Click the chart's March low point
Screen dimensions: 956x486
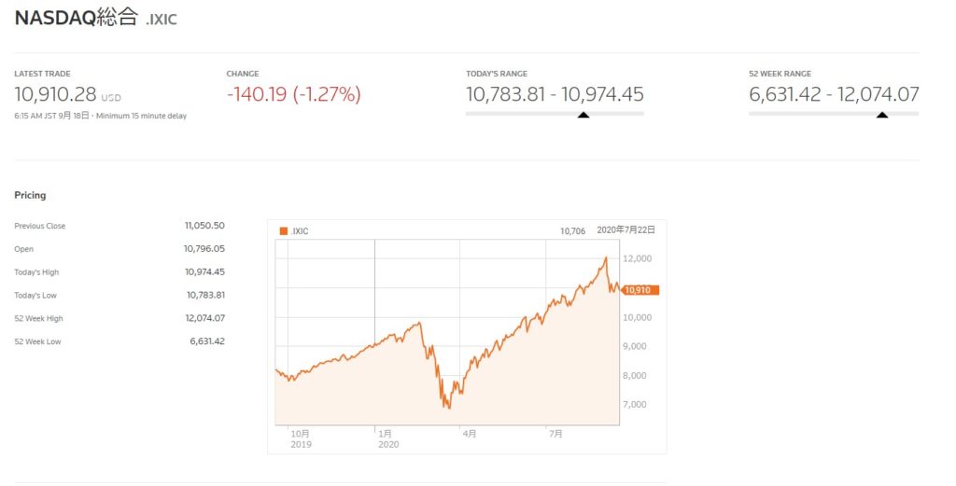click(449, 407)
